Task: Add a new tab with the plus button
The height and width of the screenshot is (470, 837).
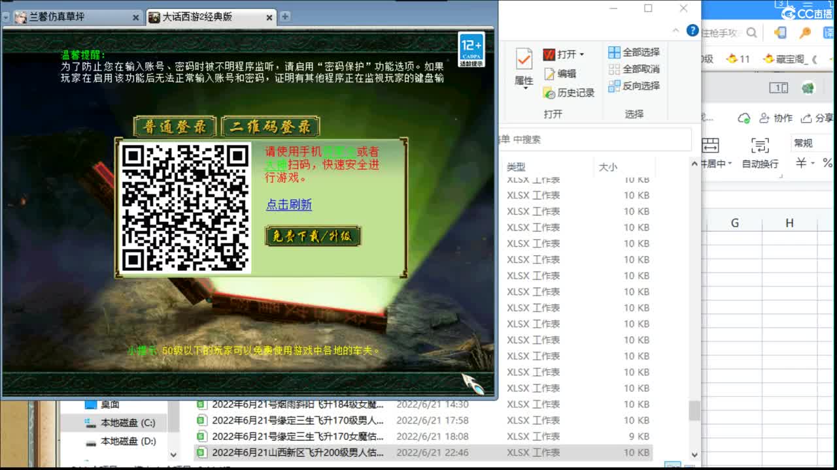Action: pos(285,17)
